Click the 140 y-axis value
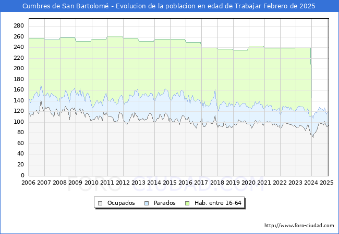The width and height of the screenshot is (339, 234). [19, 101]
